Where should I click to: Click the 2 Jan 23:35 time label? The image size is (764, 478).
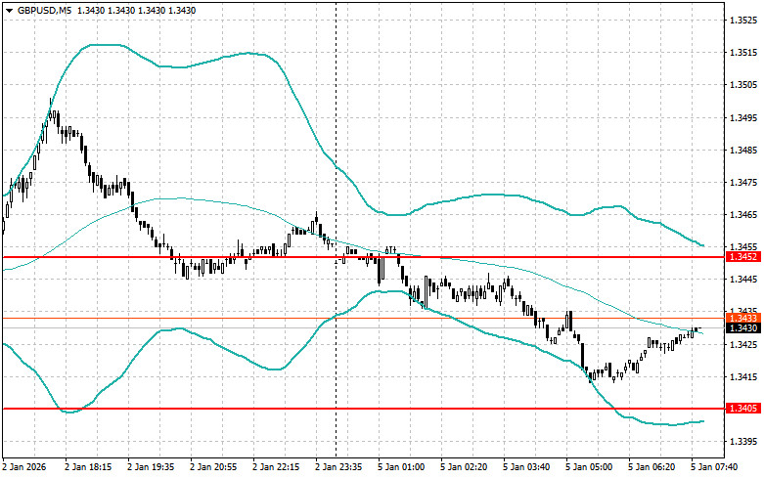(x=341, y=467)
